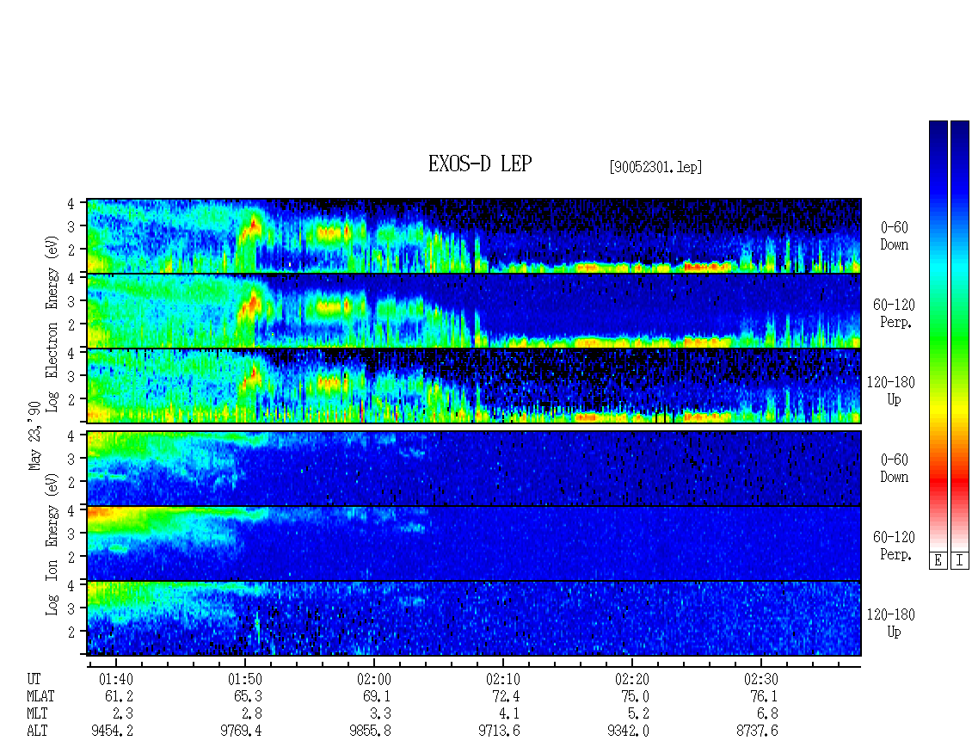This screenshot has height=753, width=972.
Task: Click the MLT value 5.2
Action: (x=638, y=714)
